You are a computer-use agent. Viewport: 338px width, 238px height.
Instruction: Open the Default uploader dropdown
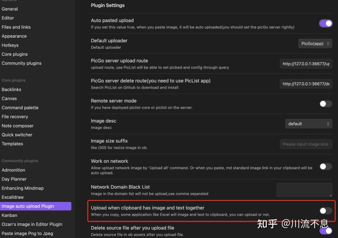[x=315, y=43]
